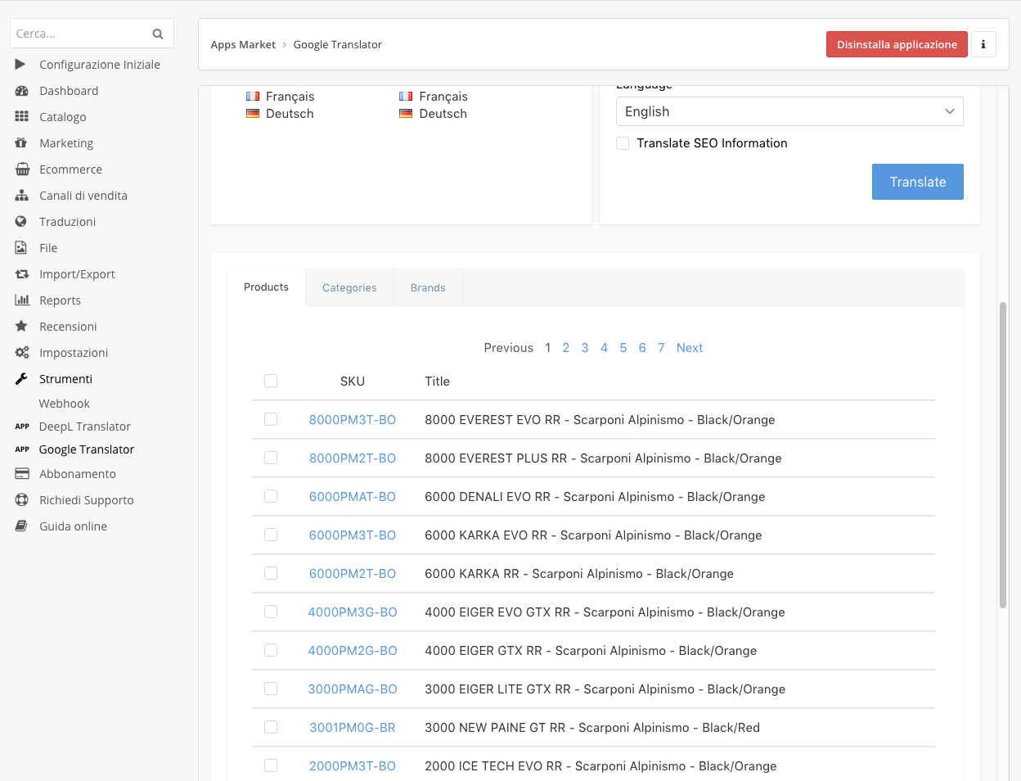Switch to the Categories tab

(349, 288)
